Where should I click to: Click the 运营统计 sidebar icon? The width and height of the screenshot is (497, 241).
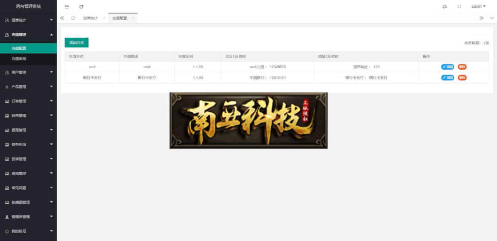pyautogui.click(x=7, y=20)
